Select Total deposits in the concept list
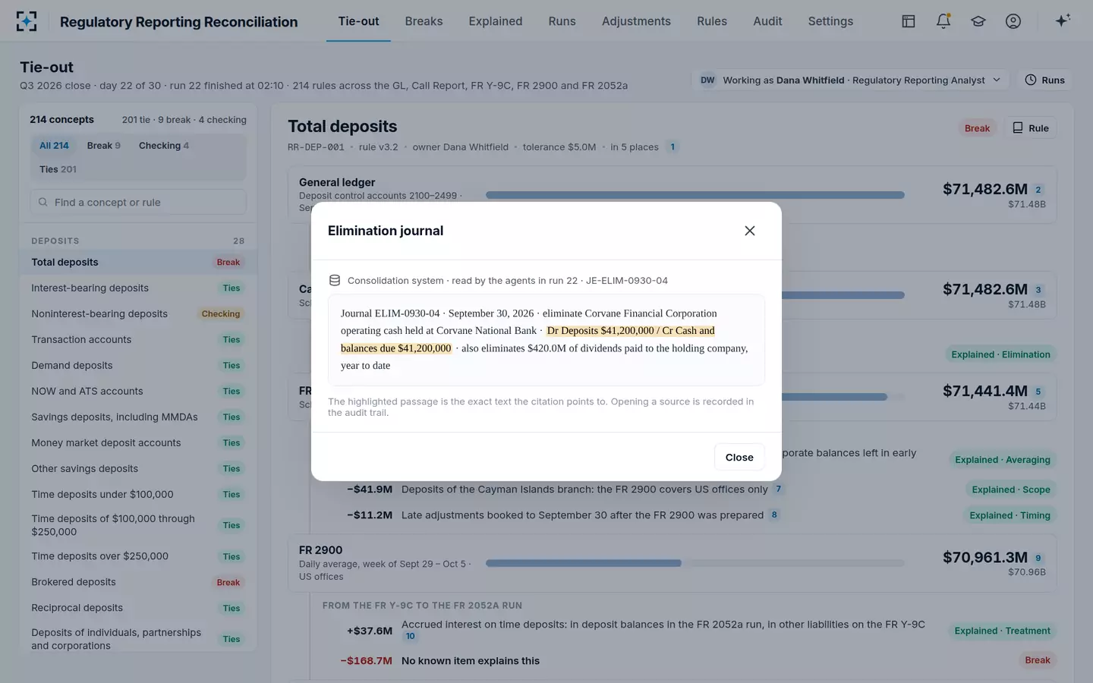Viewport: 1093px width, 683px height. (138, 263)
